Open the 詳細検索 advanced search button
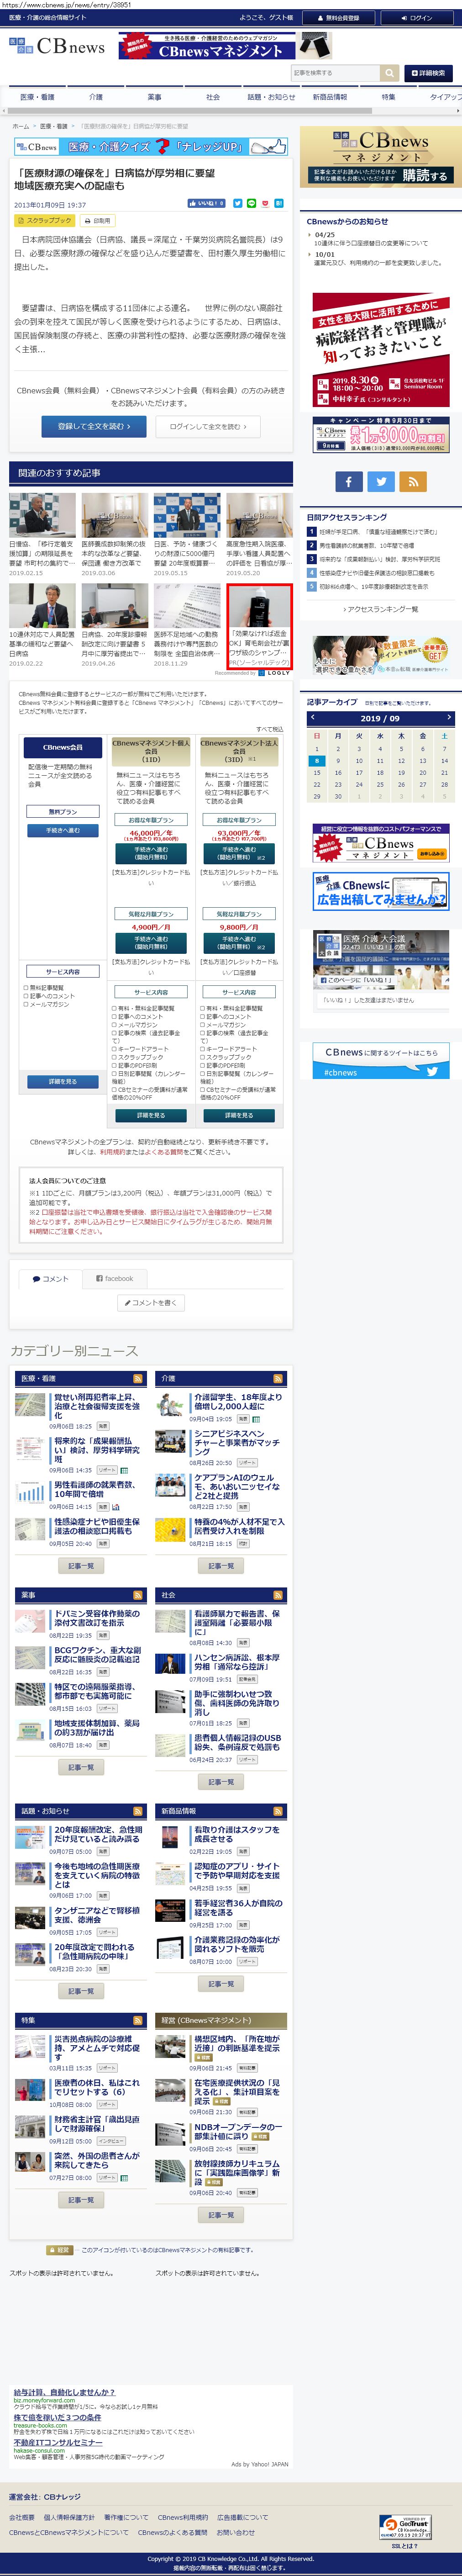The width and height of the screenshot is (462, 2576). 428,73
